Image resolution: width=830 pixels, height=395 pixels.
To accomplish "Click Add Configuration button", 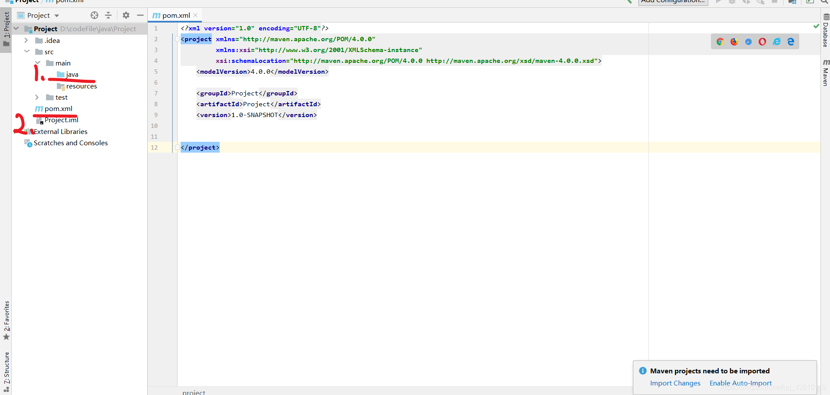I will [673, 2].
